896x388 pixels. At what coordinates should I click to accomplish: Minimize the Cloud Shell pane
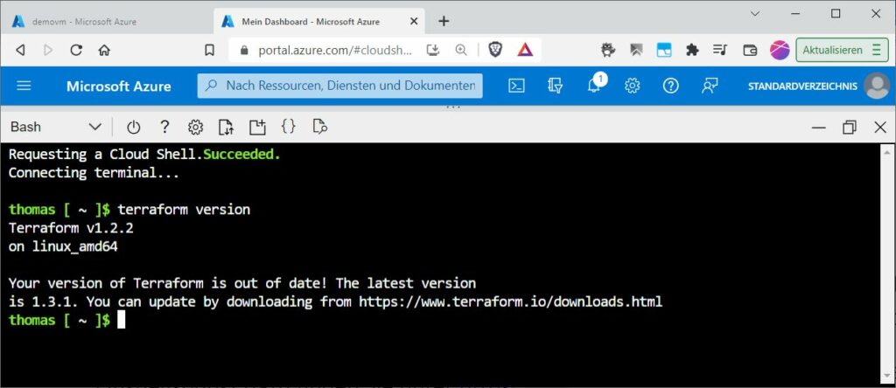[818, 128]
